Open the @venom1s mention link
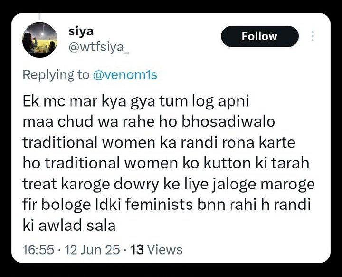 point(125,75)
